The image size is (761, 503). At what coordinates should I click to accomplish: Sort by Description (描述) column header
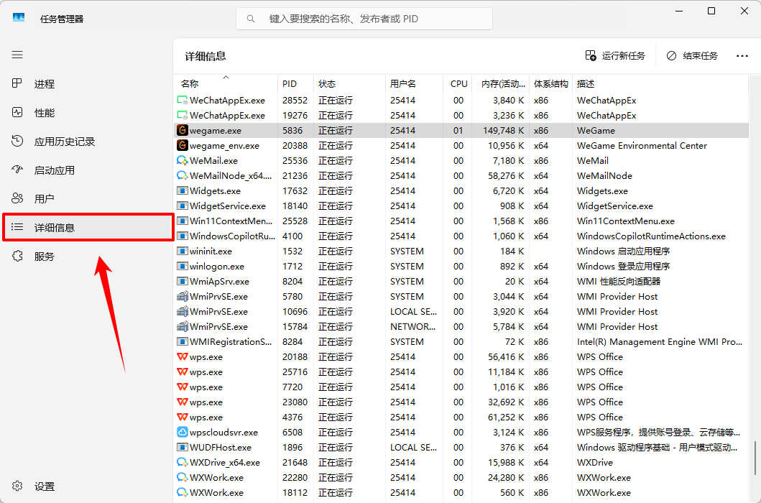click(660, 83)
